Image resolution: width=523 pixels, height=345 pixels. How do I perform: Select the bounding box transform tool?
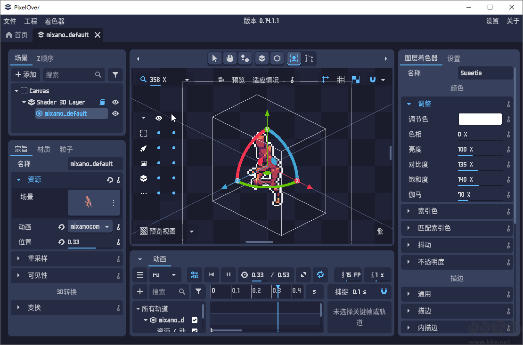tap(308, 58)
